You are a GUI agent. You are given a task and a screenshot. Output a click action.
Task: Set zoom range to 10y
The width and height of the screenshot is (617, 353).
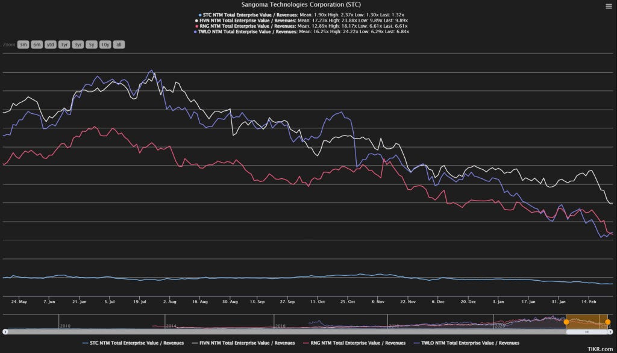[105, 45]
